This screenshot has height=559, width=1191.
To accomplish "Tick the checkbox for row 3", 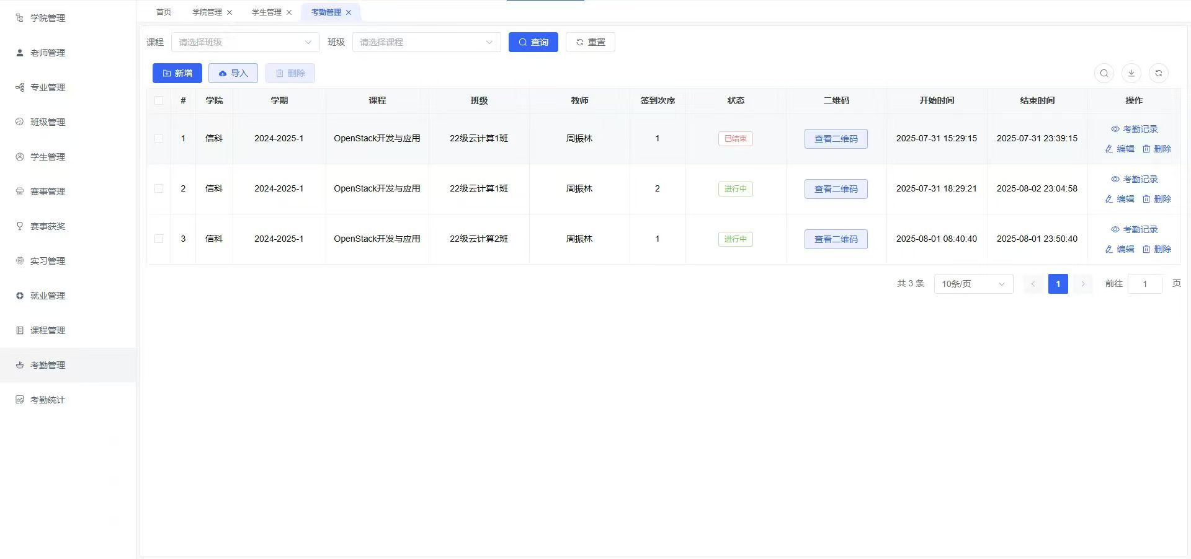I will [159, 239].
